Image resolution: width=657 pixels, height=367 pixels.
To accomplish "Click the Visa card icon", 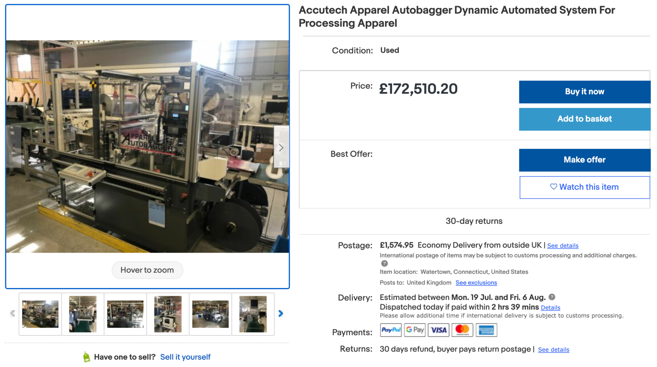I will pos(438,330).
